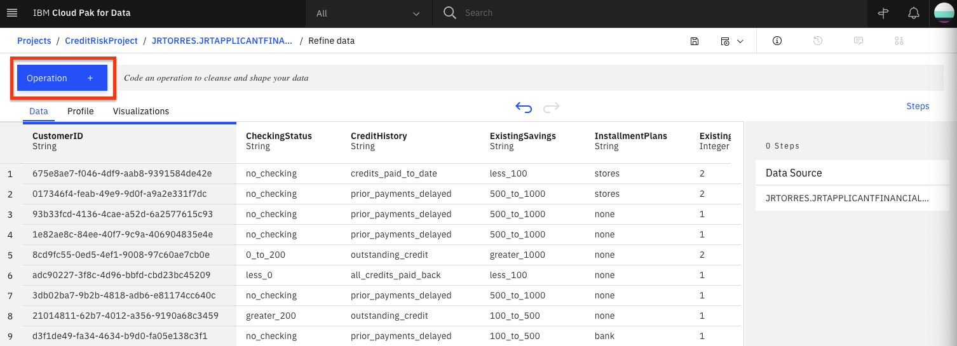Image resolution: width=957 pixels, height=346 pixels.
Task: Click cell d3f1de49-fa34-4634-b9d0-fa05e138c3f1
Action: point(120,336)
